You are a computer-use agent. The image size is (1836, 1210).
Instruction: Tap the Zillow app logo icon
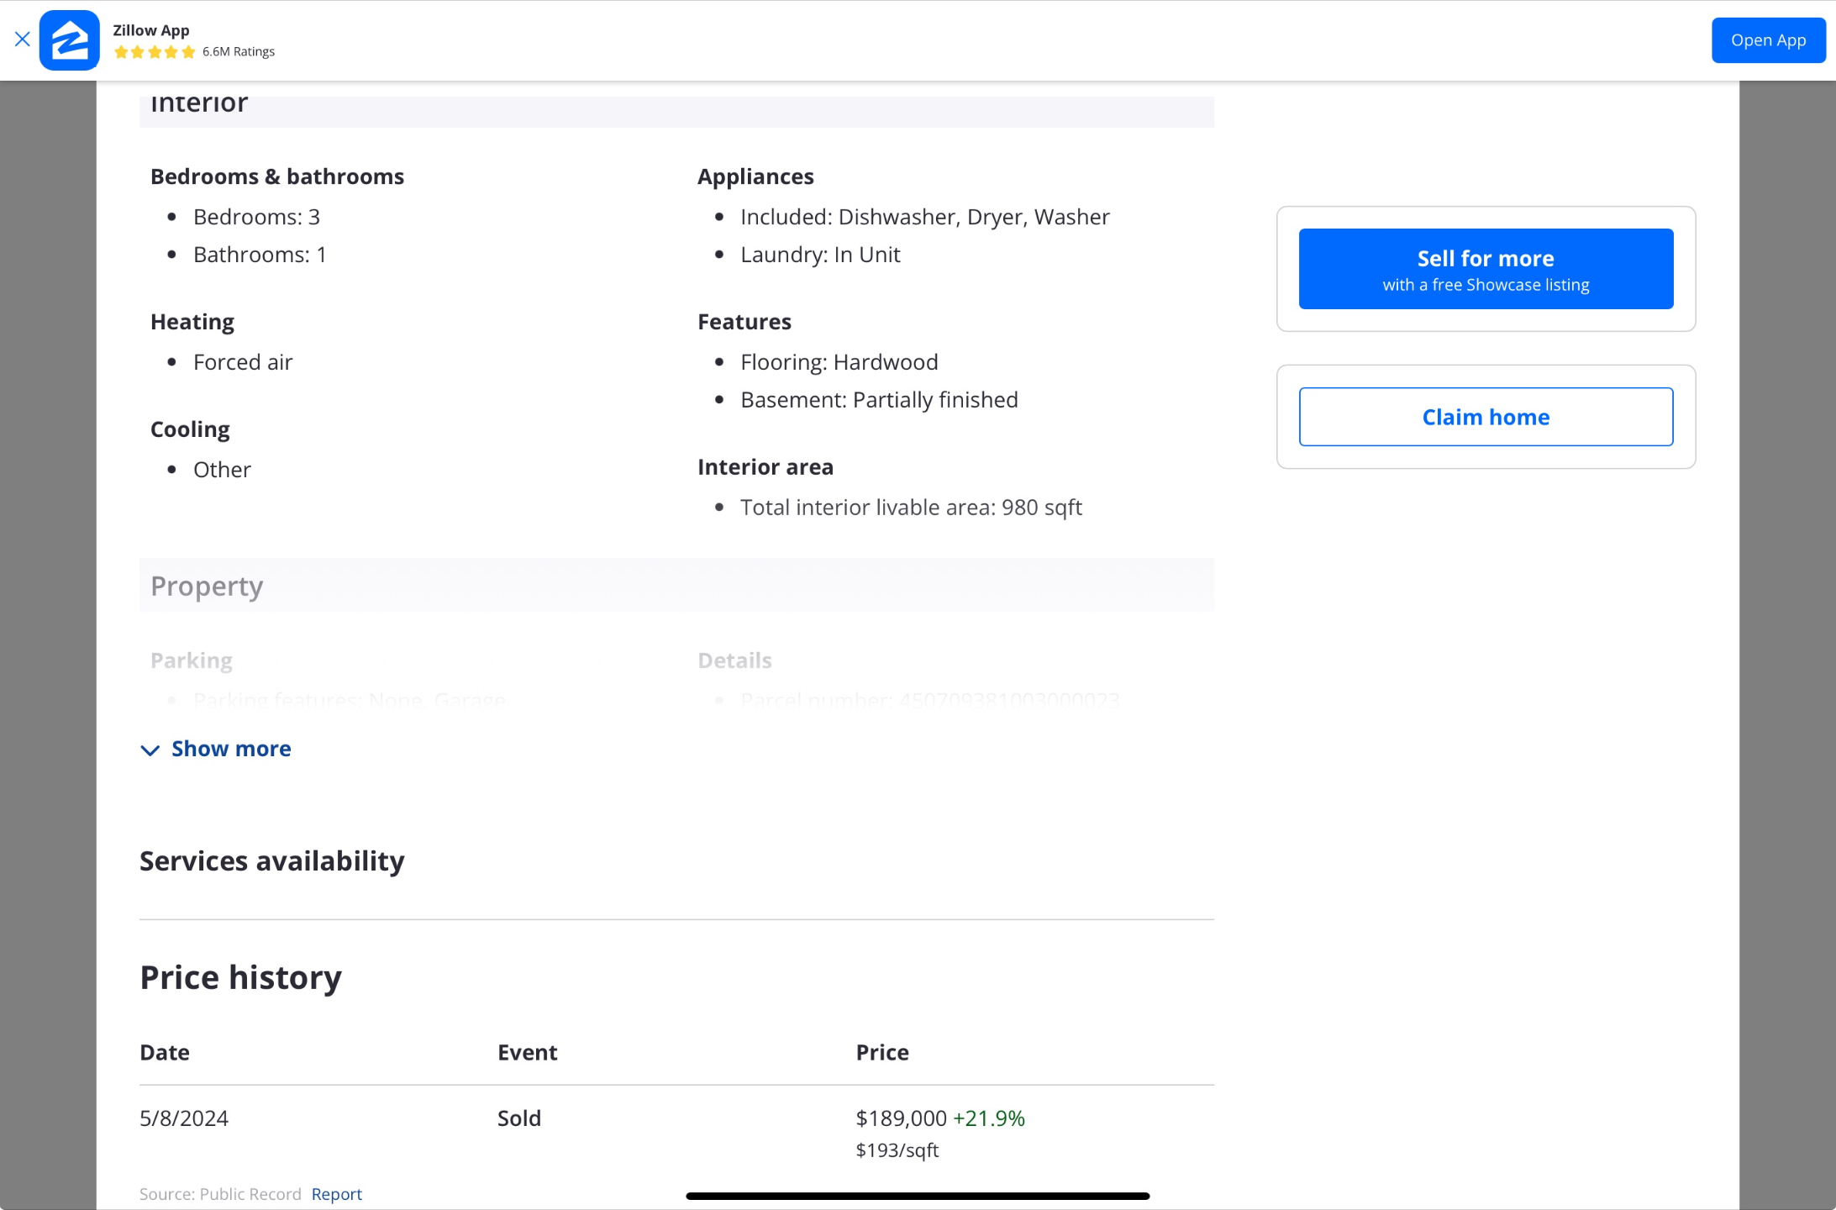tap(70, 40)
